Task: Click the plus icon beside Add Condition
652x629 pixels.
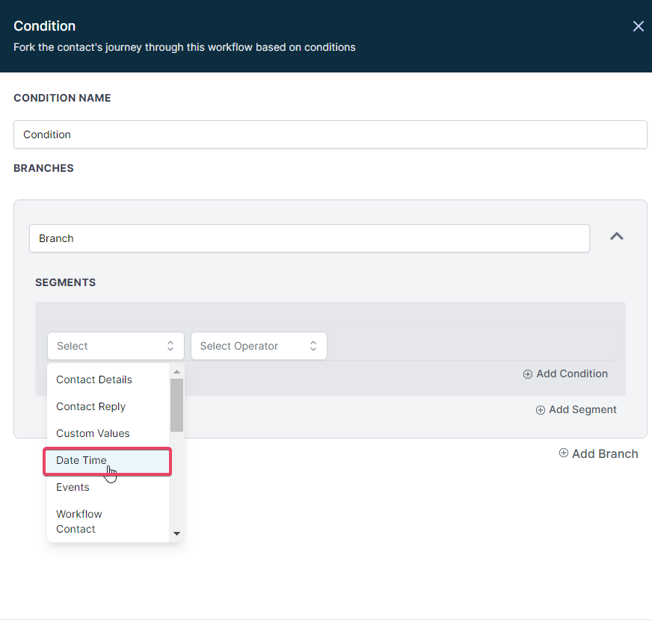Action: click(528, 374)
